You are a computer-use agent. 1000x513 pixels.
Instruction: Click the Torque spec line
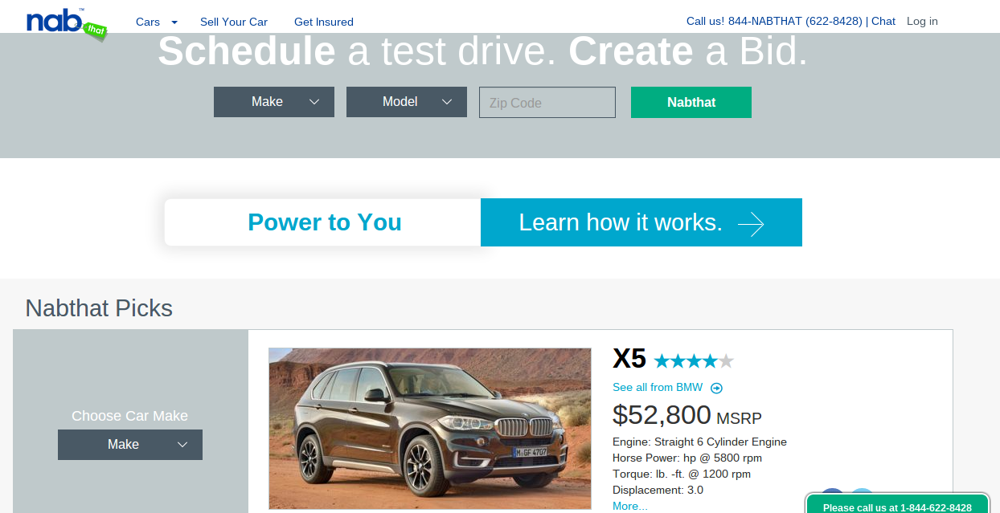click(682, 474)
